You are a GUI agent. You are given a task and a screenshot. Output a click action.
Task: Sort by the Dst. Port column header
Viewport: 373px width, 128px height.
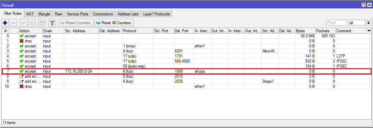coord(184,31)
